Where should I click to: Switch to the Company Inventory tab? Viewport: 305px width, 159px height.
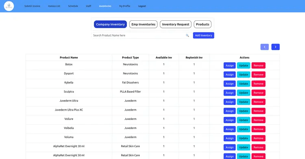tap(110, 24)
